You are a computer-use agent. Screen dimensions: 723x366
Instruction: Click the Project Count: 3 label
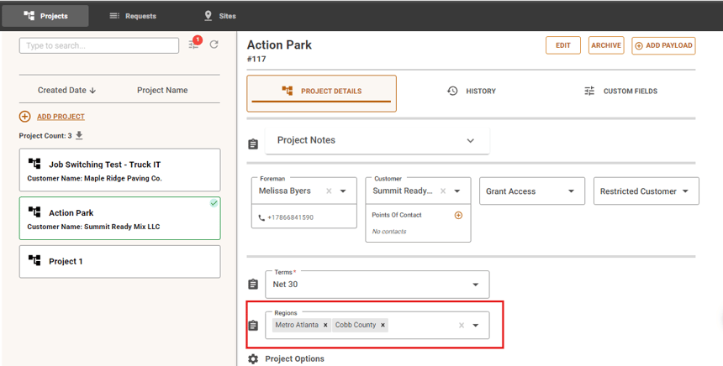tap(45, 136)
